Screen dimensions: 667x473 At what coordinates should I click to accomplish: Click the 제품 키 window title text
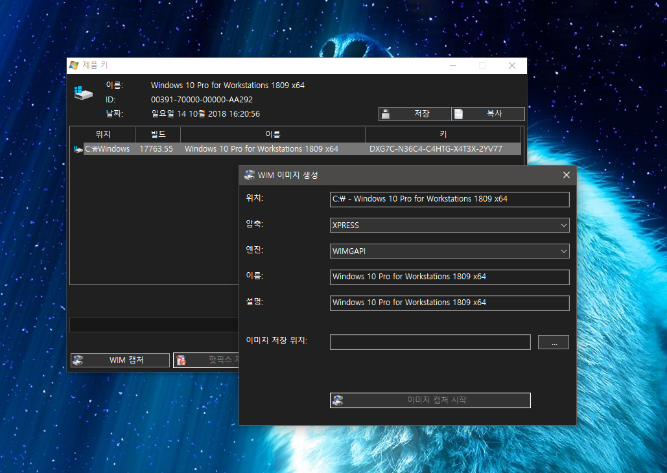point(95,65)
